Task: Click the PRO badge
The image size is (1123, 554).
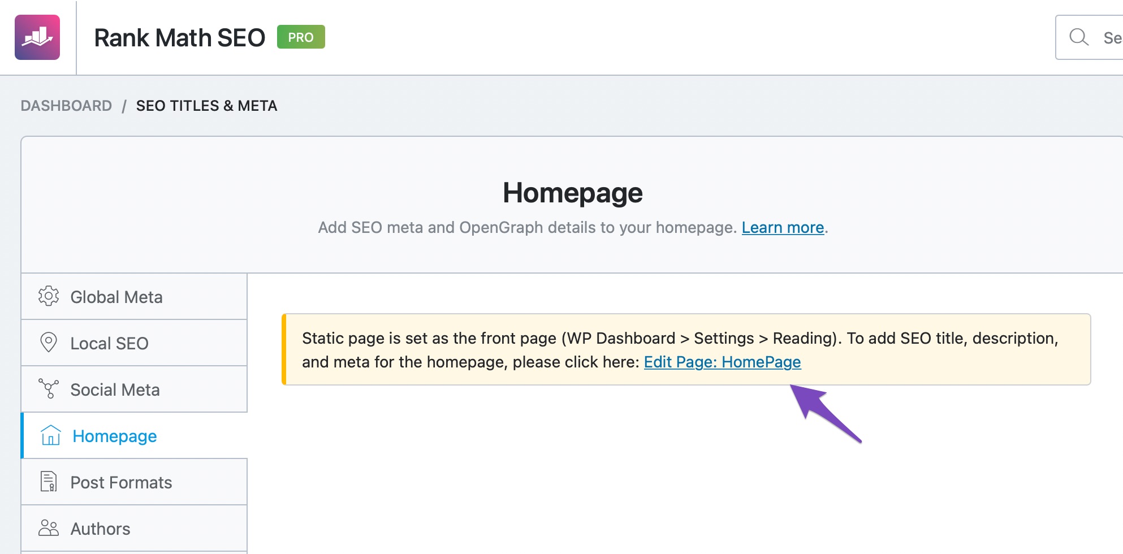Action: click(x=301, y=37)
